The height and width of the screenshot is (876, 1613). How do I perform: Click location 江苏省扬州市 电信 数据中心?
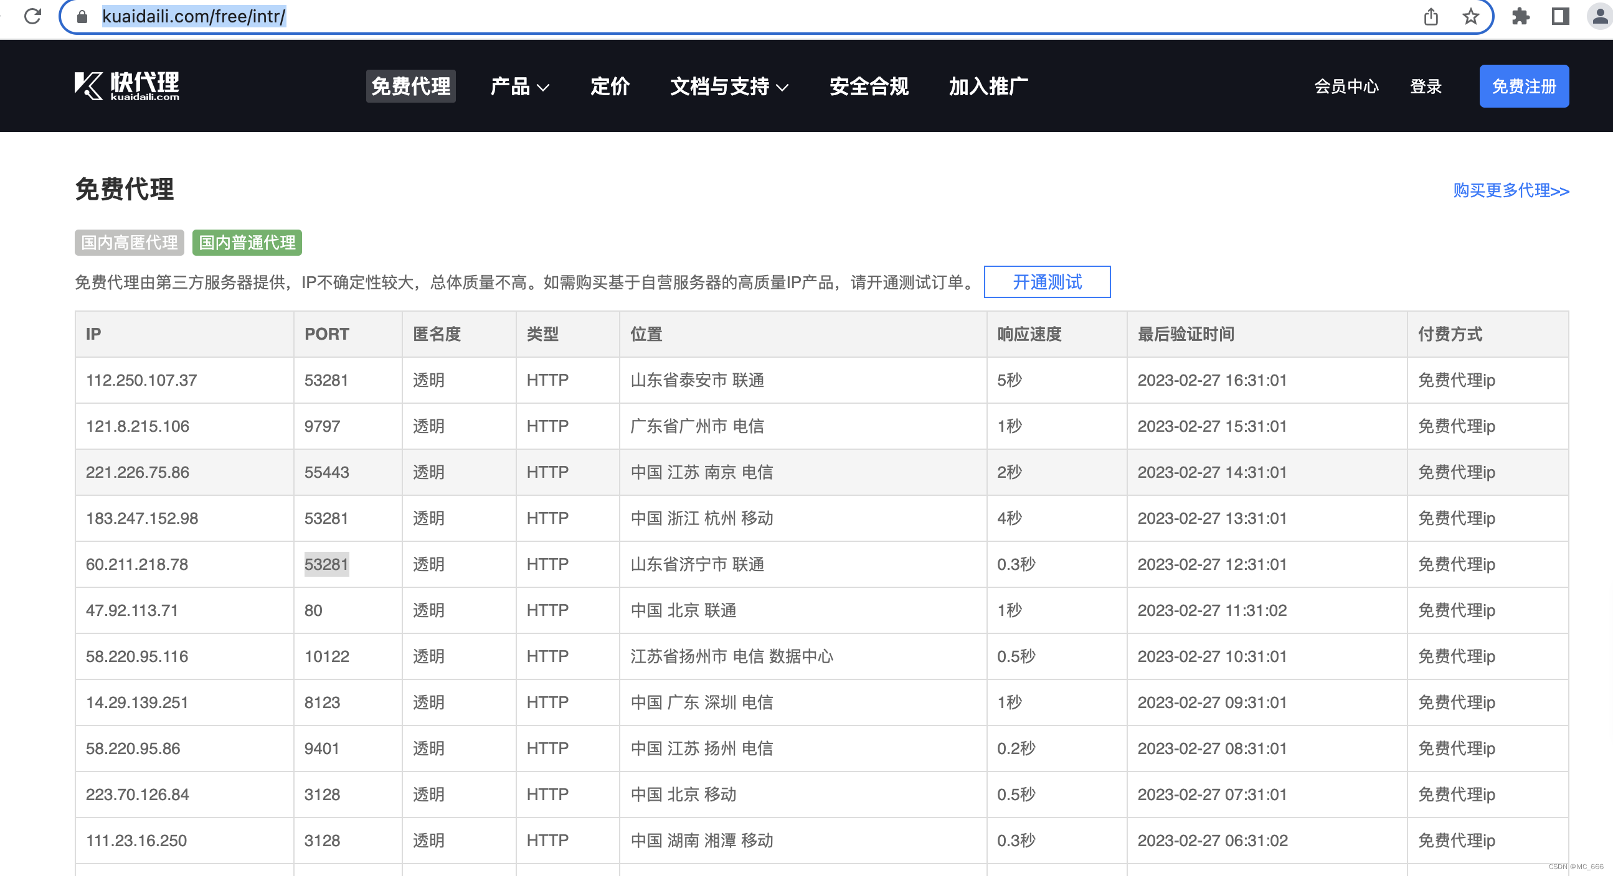(x=731, y=657)
